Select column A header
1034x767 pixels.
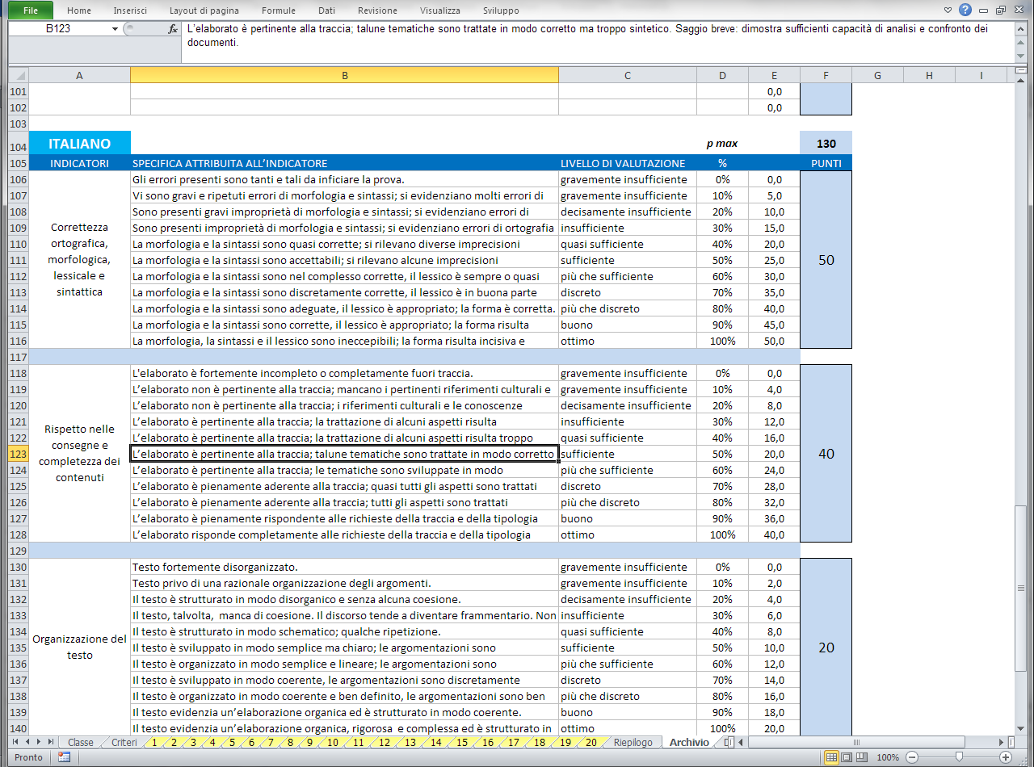click(79, 75)
